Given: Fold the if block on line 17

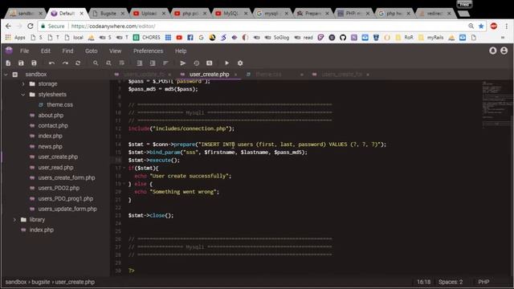Looking at the screenshot, I should [124, 168].
